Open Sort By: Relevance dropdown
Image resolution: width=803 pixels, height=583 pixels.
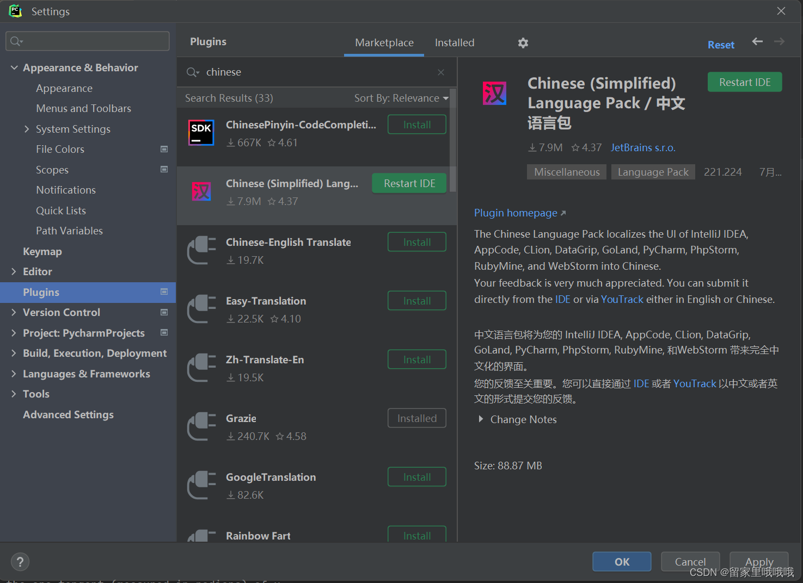point(401,98)
